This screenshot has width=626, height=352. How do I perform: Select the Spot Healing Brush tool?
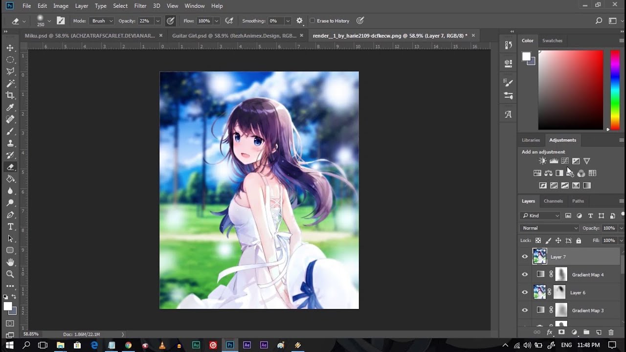(10, 119)
